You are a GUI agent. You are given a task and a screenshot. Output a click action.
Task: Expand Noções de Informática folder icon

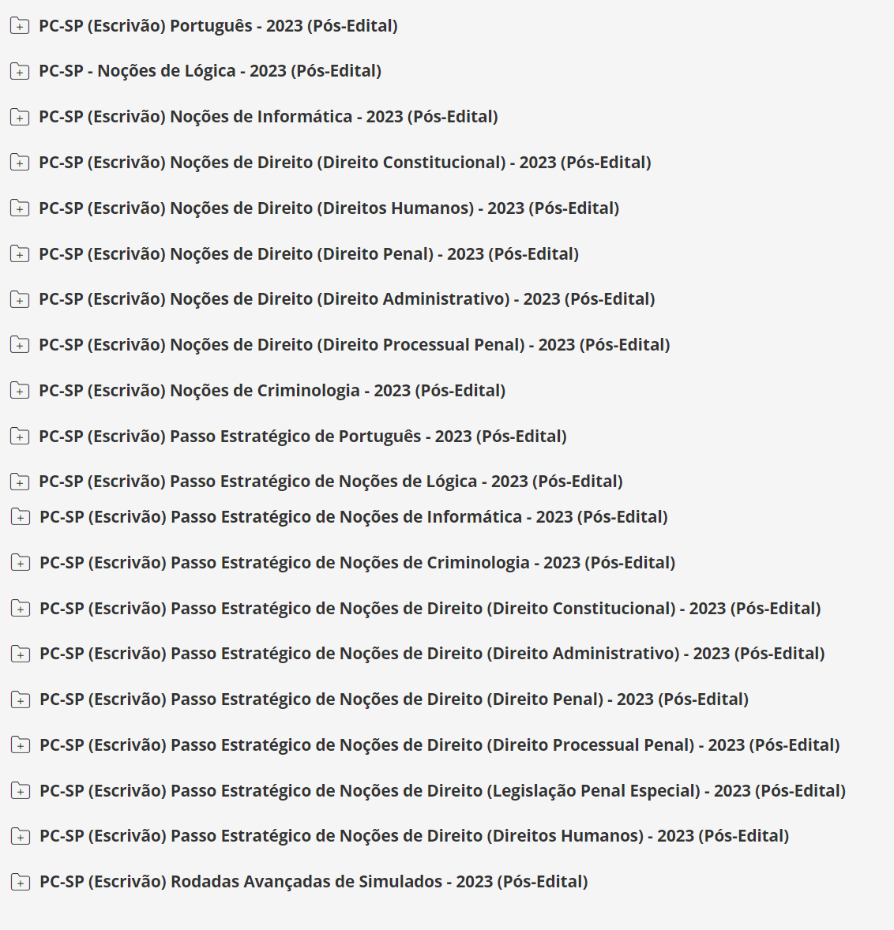coord(19,118)
